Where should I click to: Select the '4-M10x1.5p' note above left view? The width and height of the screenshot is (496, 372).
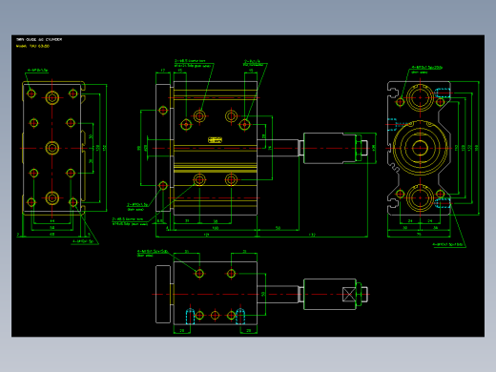[37, 70]
